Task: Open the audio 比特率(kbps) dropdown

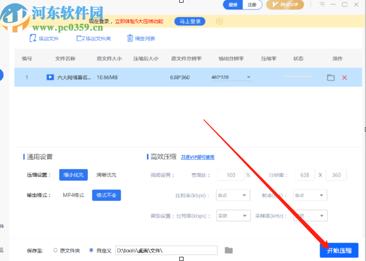Action: coord(234,216)
